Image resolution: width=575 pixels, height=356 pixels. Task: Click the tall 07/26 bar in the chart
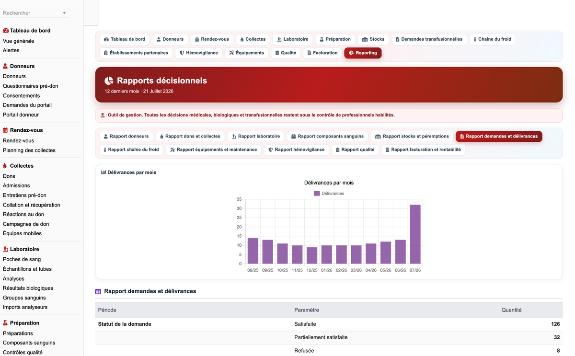[415, 234]
